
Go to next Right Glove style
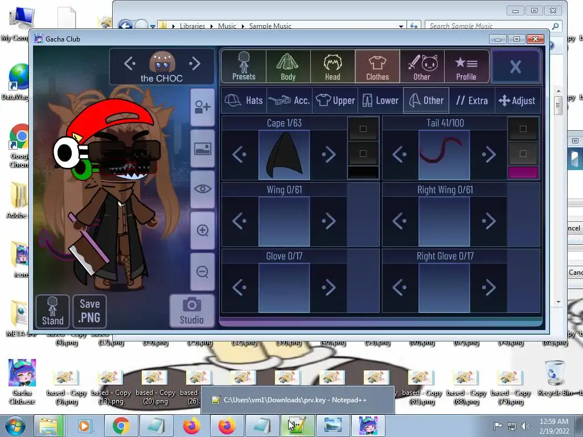(x=488, y=287)
